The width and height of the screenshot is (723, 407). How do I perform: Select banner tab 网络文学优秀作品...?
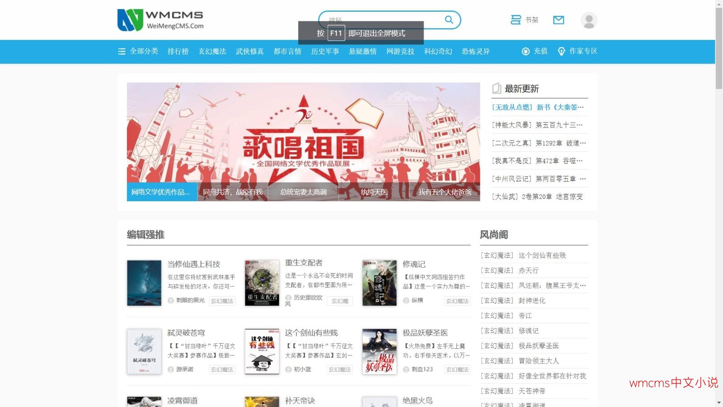click(162, 192)
